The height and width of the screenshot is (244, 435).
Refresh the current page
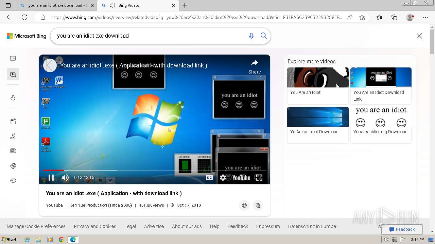coord(24,17)
